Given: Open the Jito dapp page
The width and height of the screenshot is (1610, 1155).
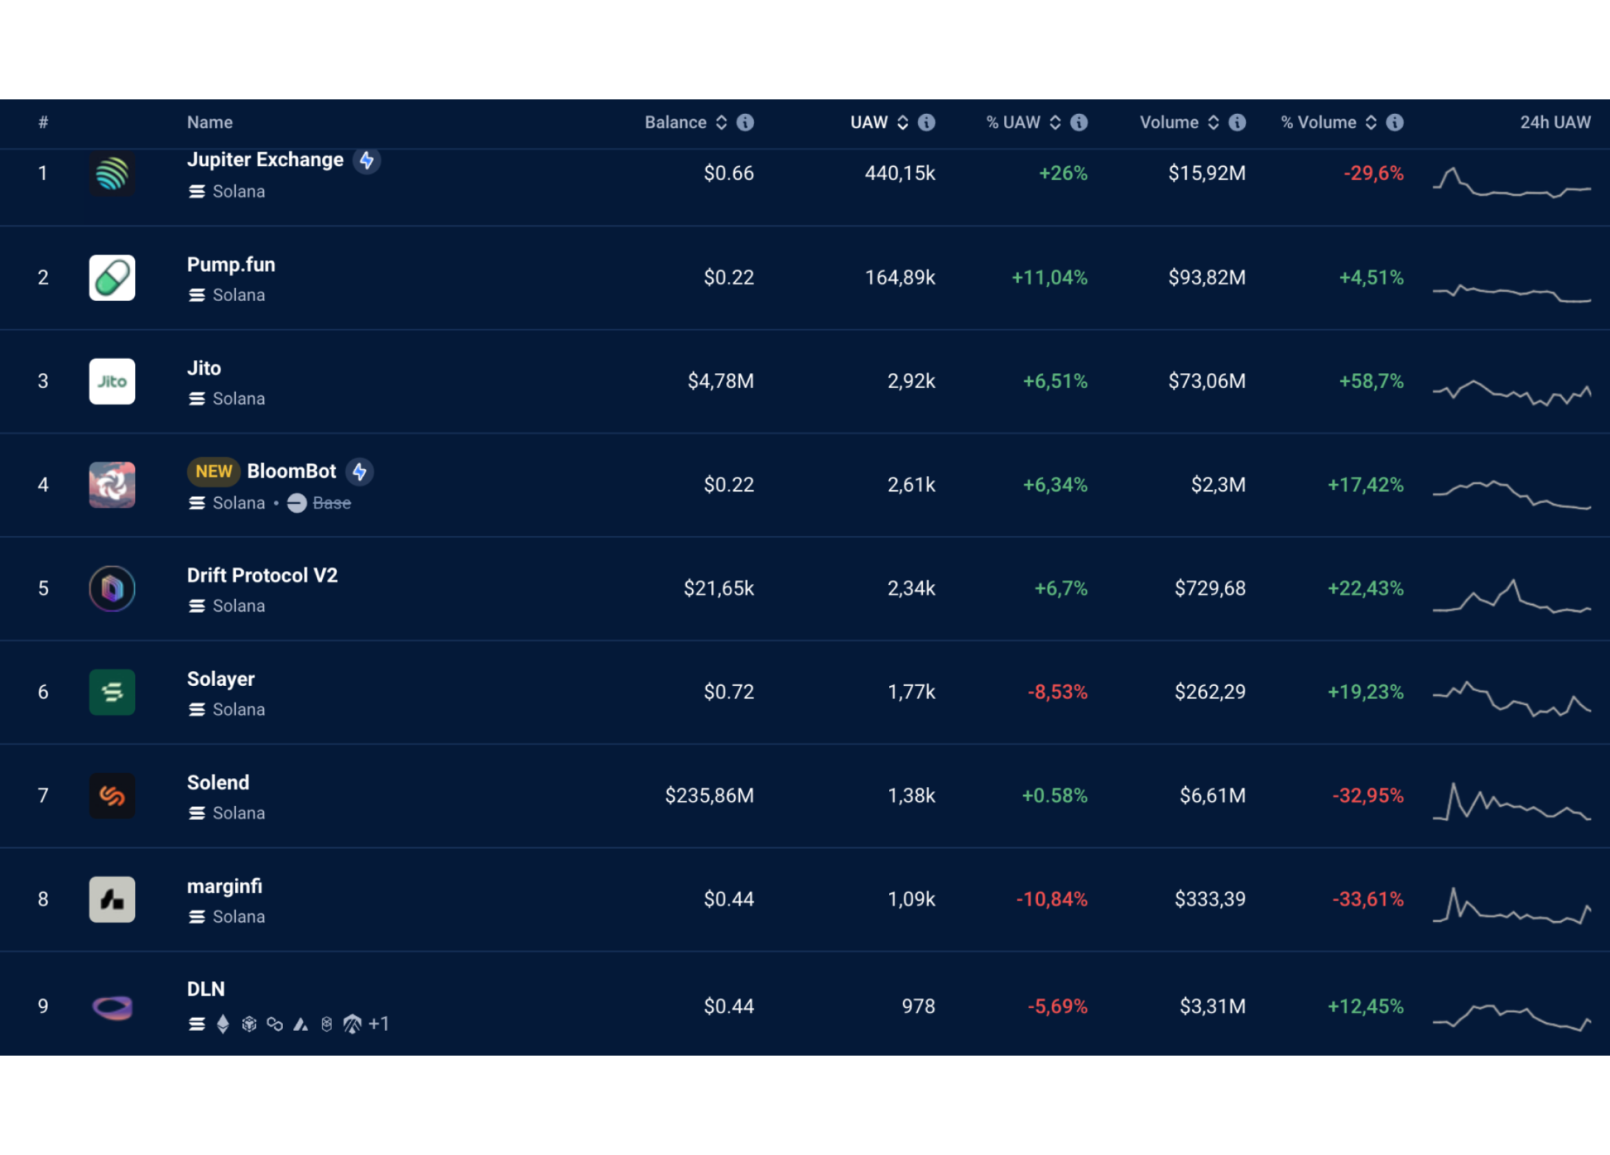Looking at the screenshot, I should [203, 368].
